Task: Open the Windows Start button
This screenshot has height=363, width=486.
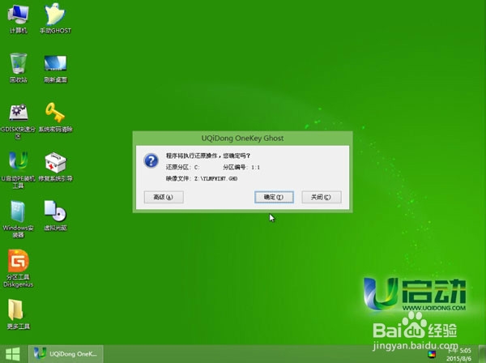Action: (x=12, y=354)
